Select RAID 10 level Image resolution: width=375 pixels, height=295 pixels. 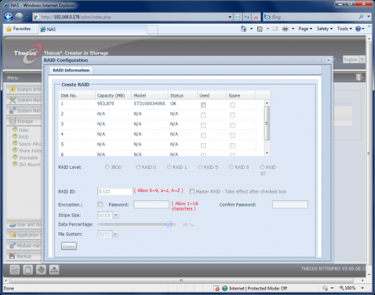[262, 167]
